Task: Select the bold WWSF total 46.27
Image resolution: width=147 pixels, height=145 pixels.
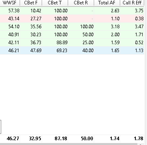Action: [x=13, y=139]
